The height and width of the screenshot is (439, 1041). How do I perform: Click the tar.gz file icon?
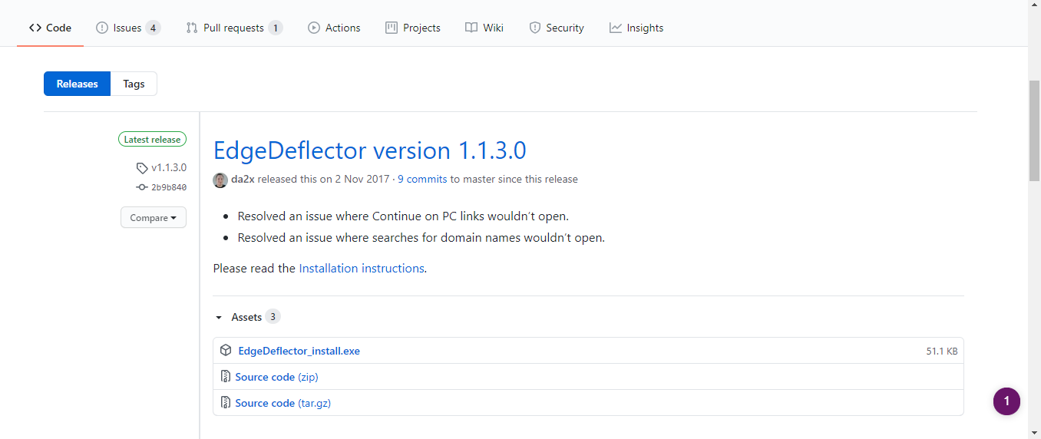226,403
